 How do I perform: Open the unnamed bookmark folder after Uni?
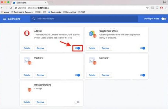click(45, 12)
